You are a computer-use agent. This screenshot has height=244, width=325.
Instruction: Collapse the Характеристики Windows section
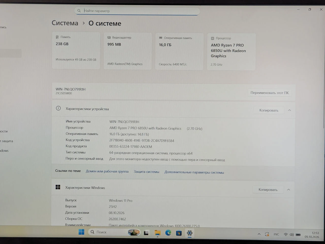pyautogui.click(x=288, y=190)
